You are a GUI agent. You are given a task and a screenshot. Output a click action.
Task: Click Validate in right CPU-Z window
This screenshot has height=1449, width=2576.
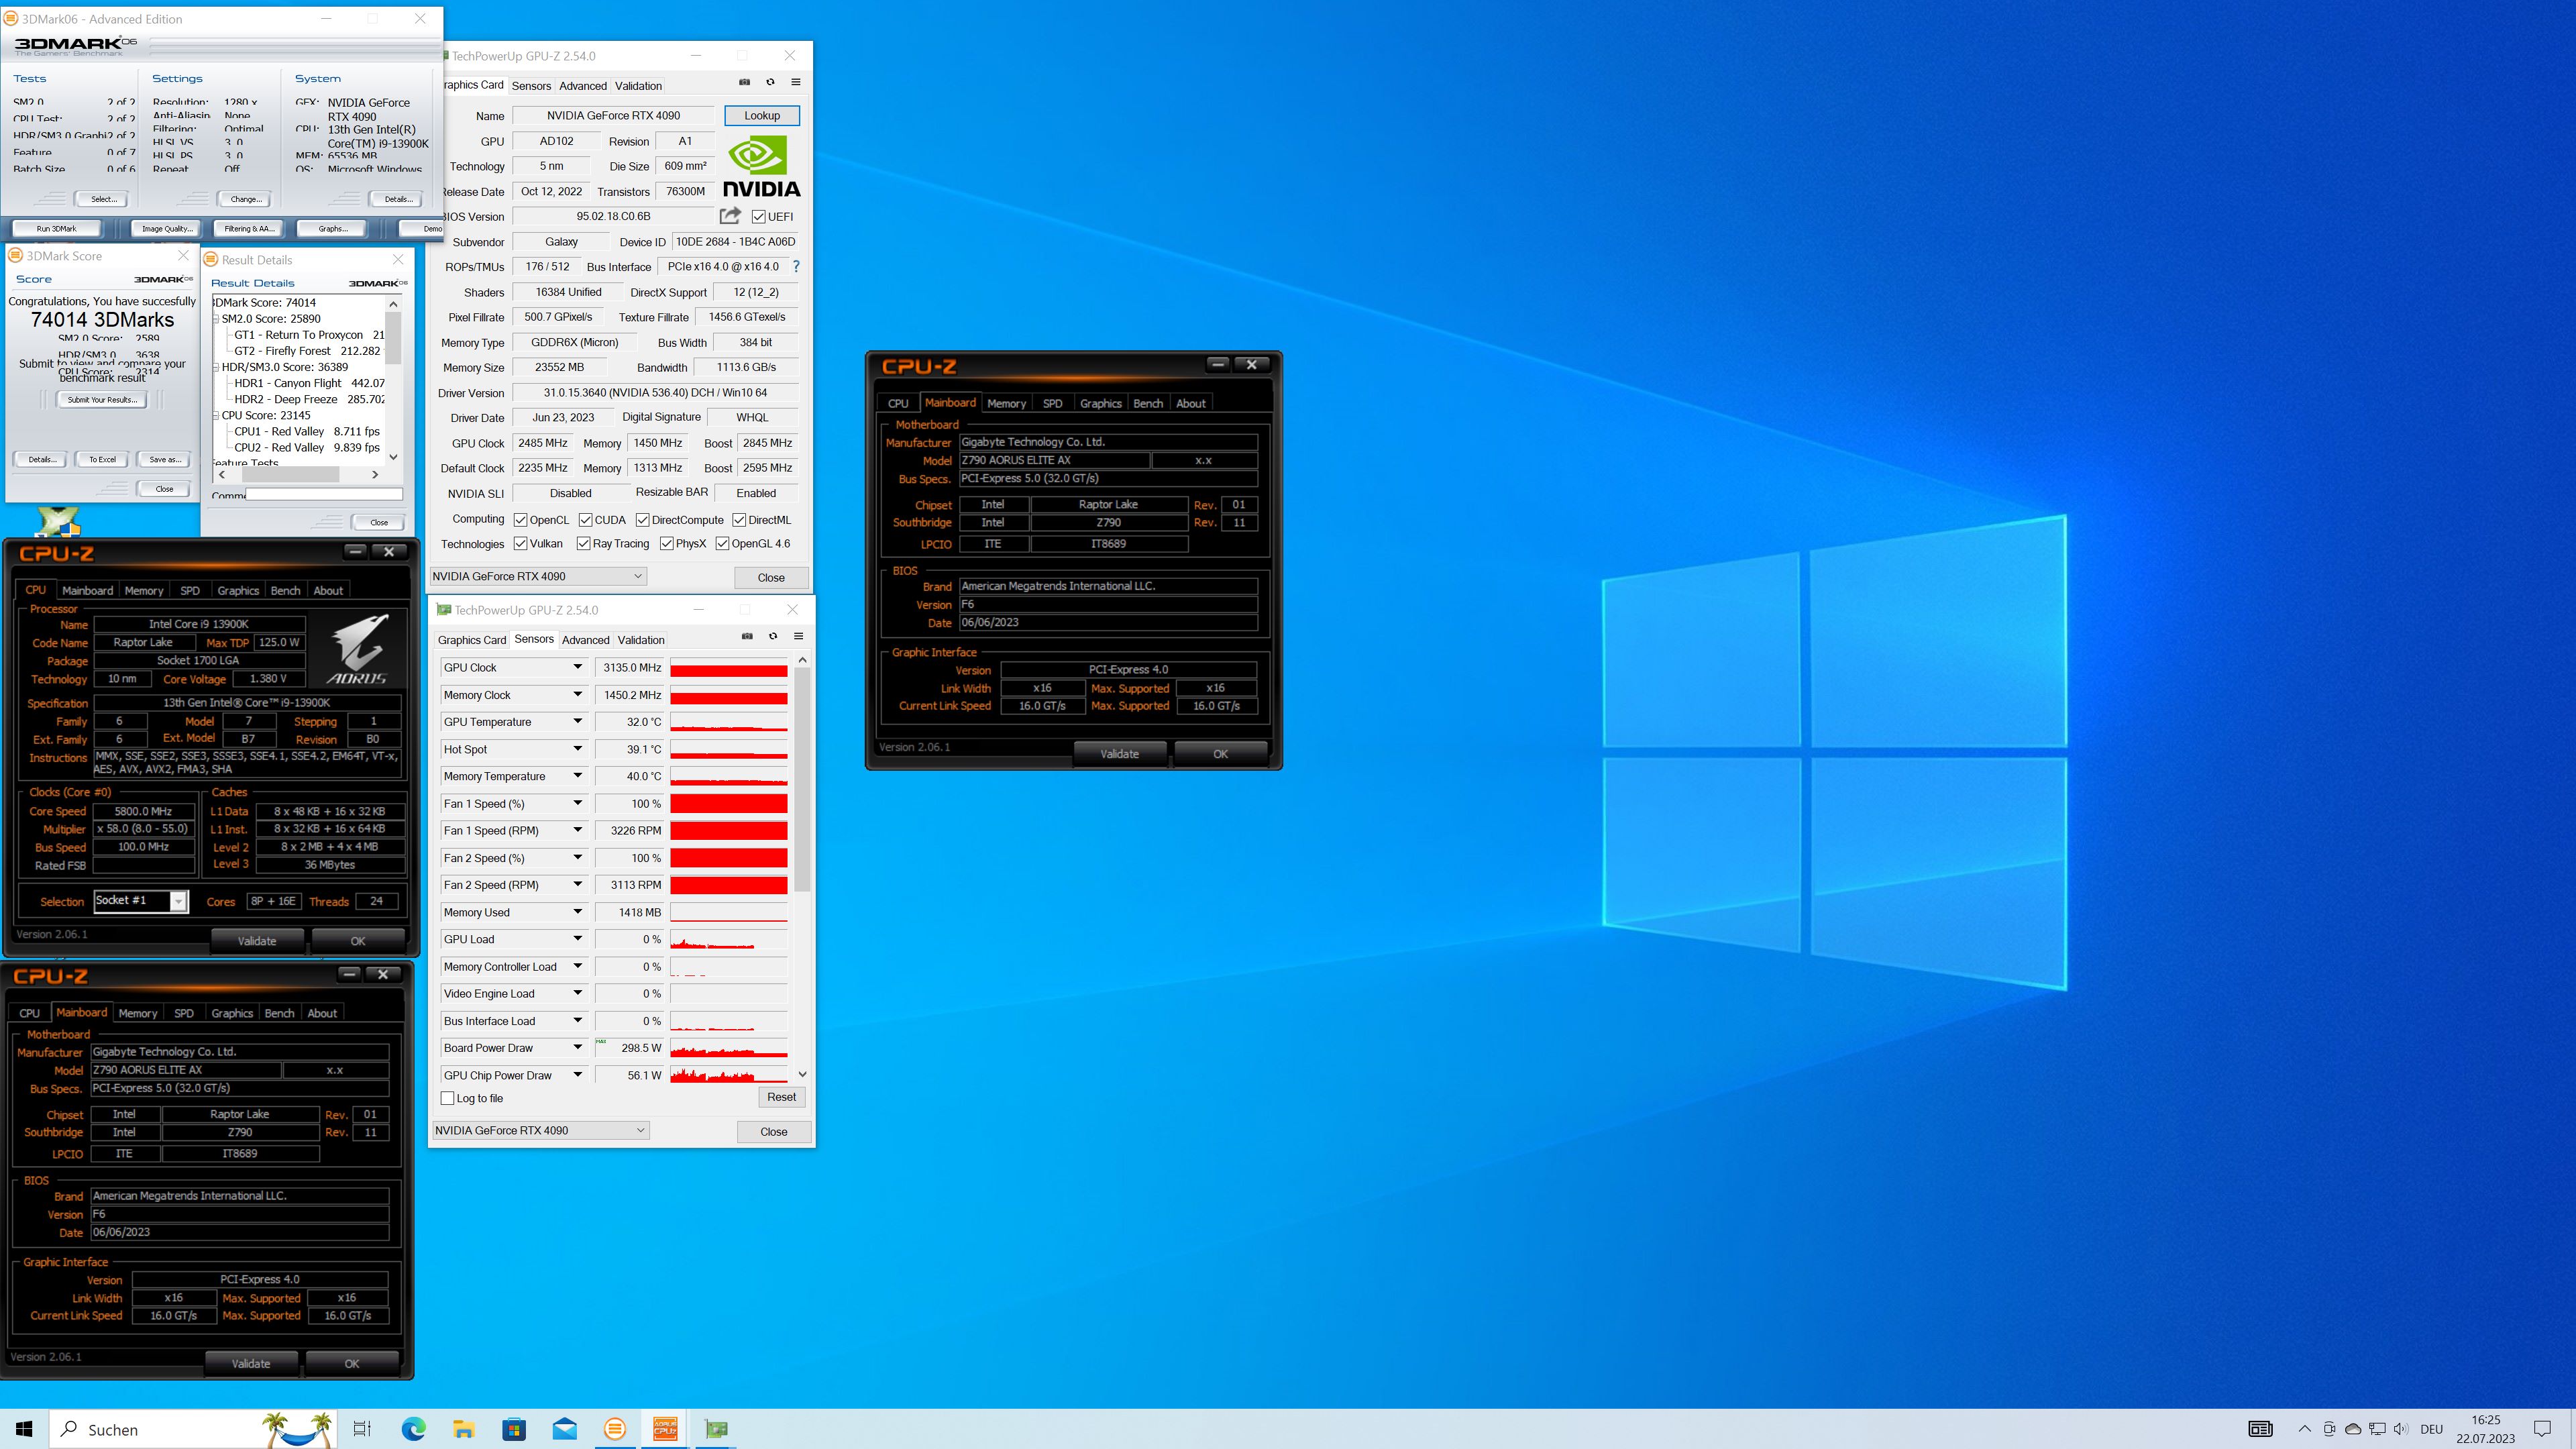pyautogui.click(x=1119, y=754)
